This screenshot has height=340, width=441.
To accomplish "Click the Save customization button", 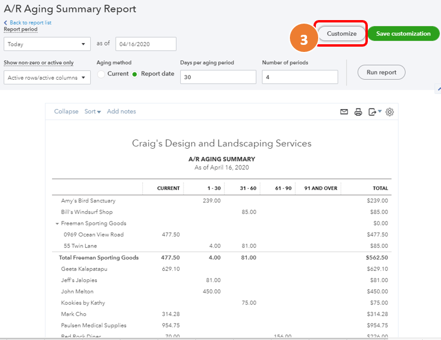I will (x=403, y=34).
